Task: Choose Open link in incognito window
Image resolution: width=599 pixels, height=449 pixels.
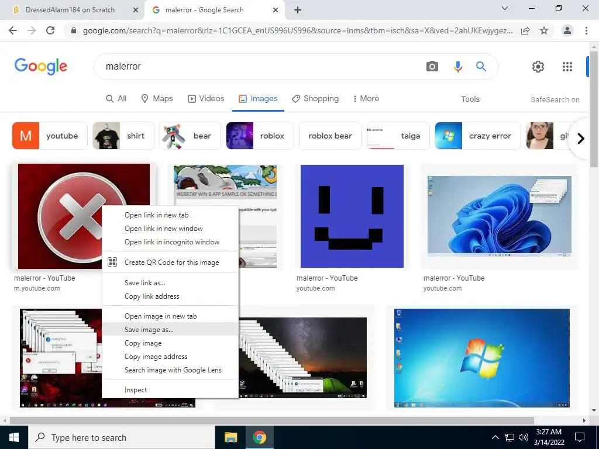Action: [x=170, y=242]
